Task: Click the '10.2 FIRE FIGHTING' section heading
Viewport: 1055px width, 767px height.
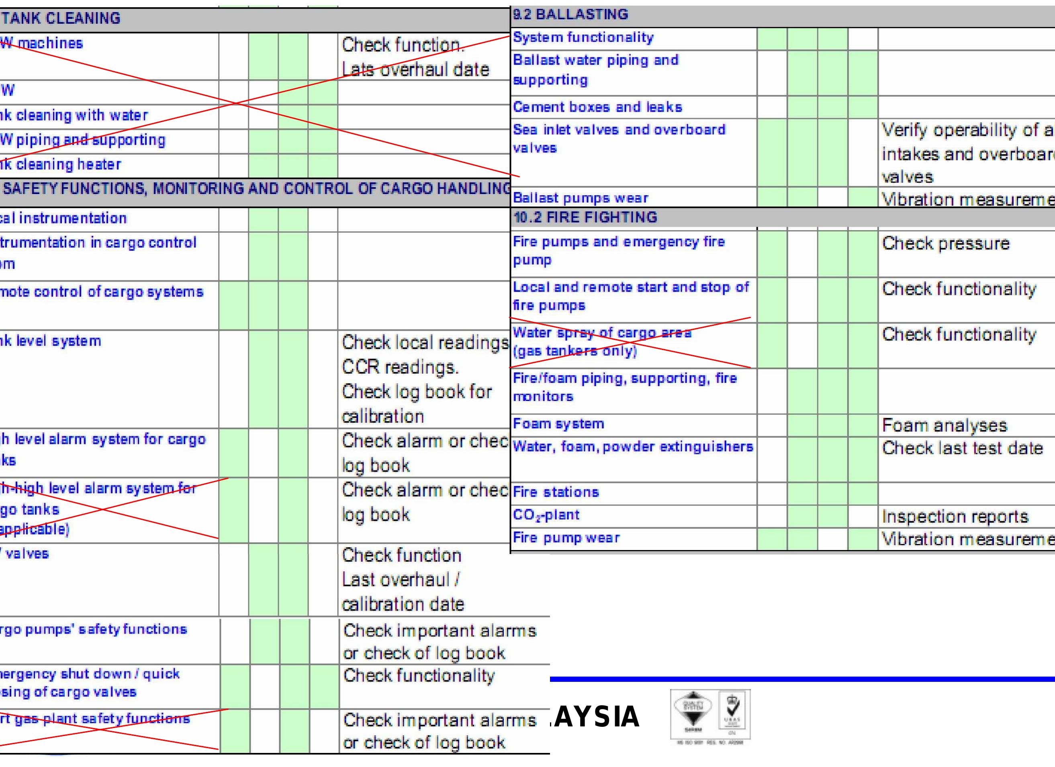Action: point(585,217)
